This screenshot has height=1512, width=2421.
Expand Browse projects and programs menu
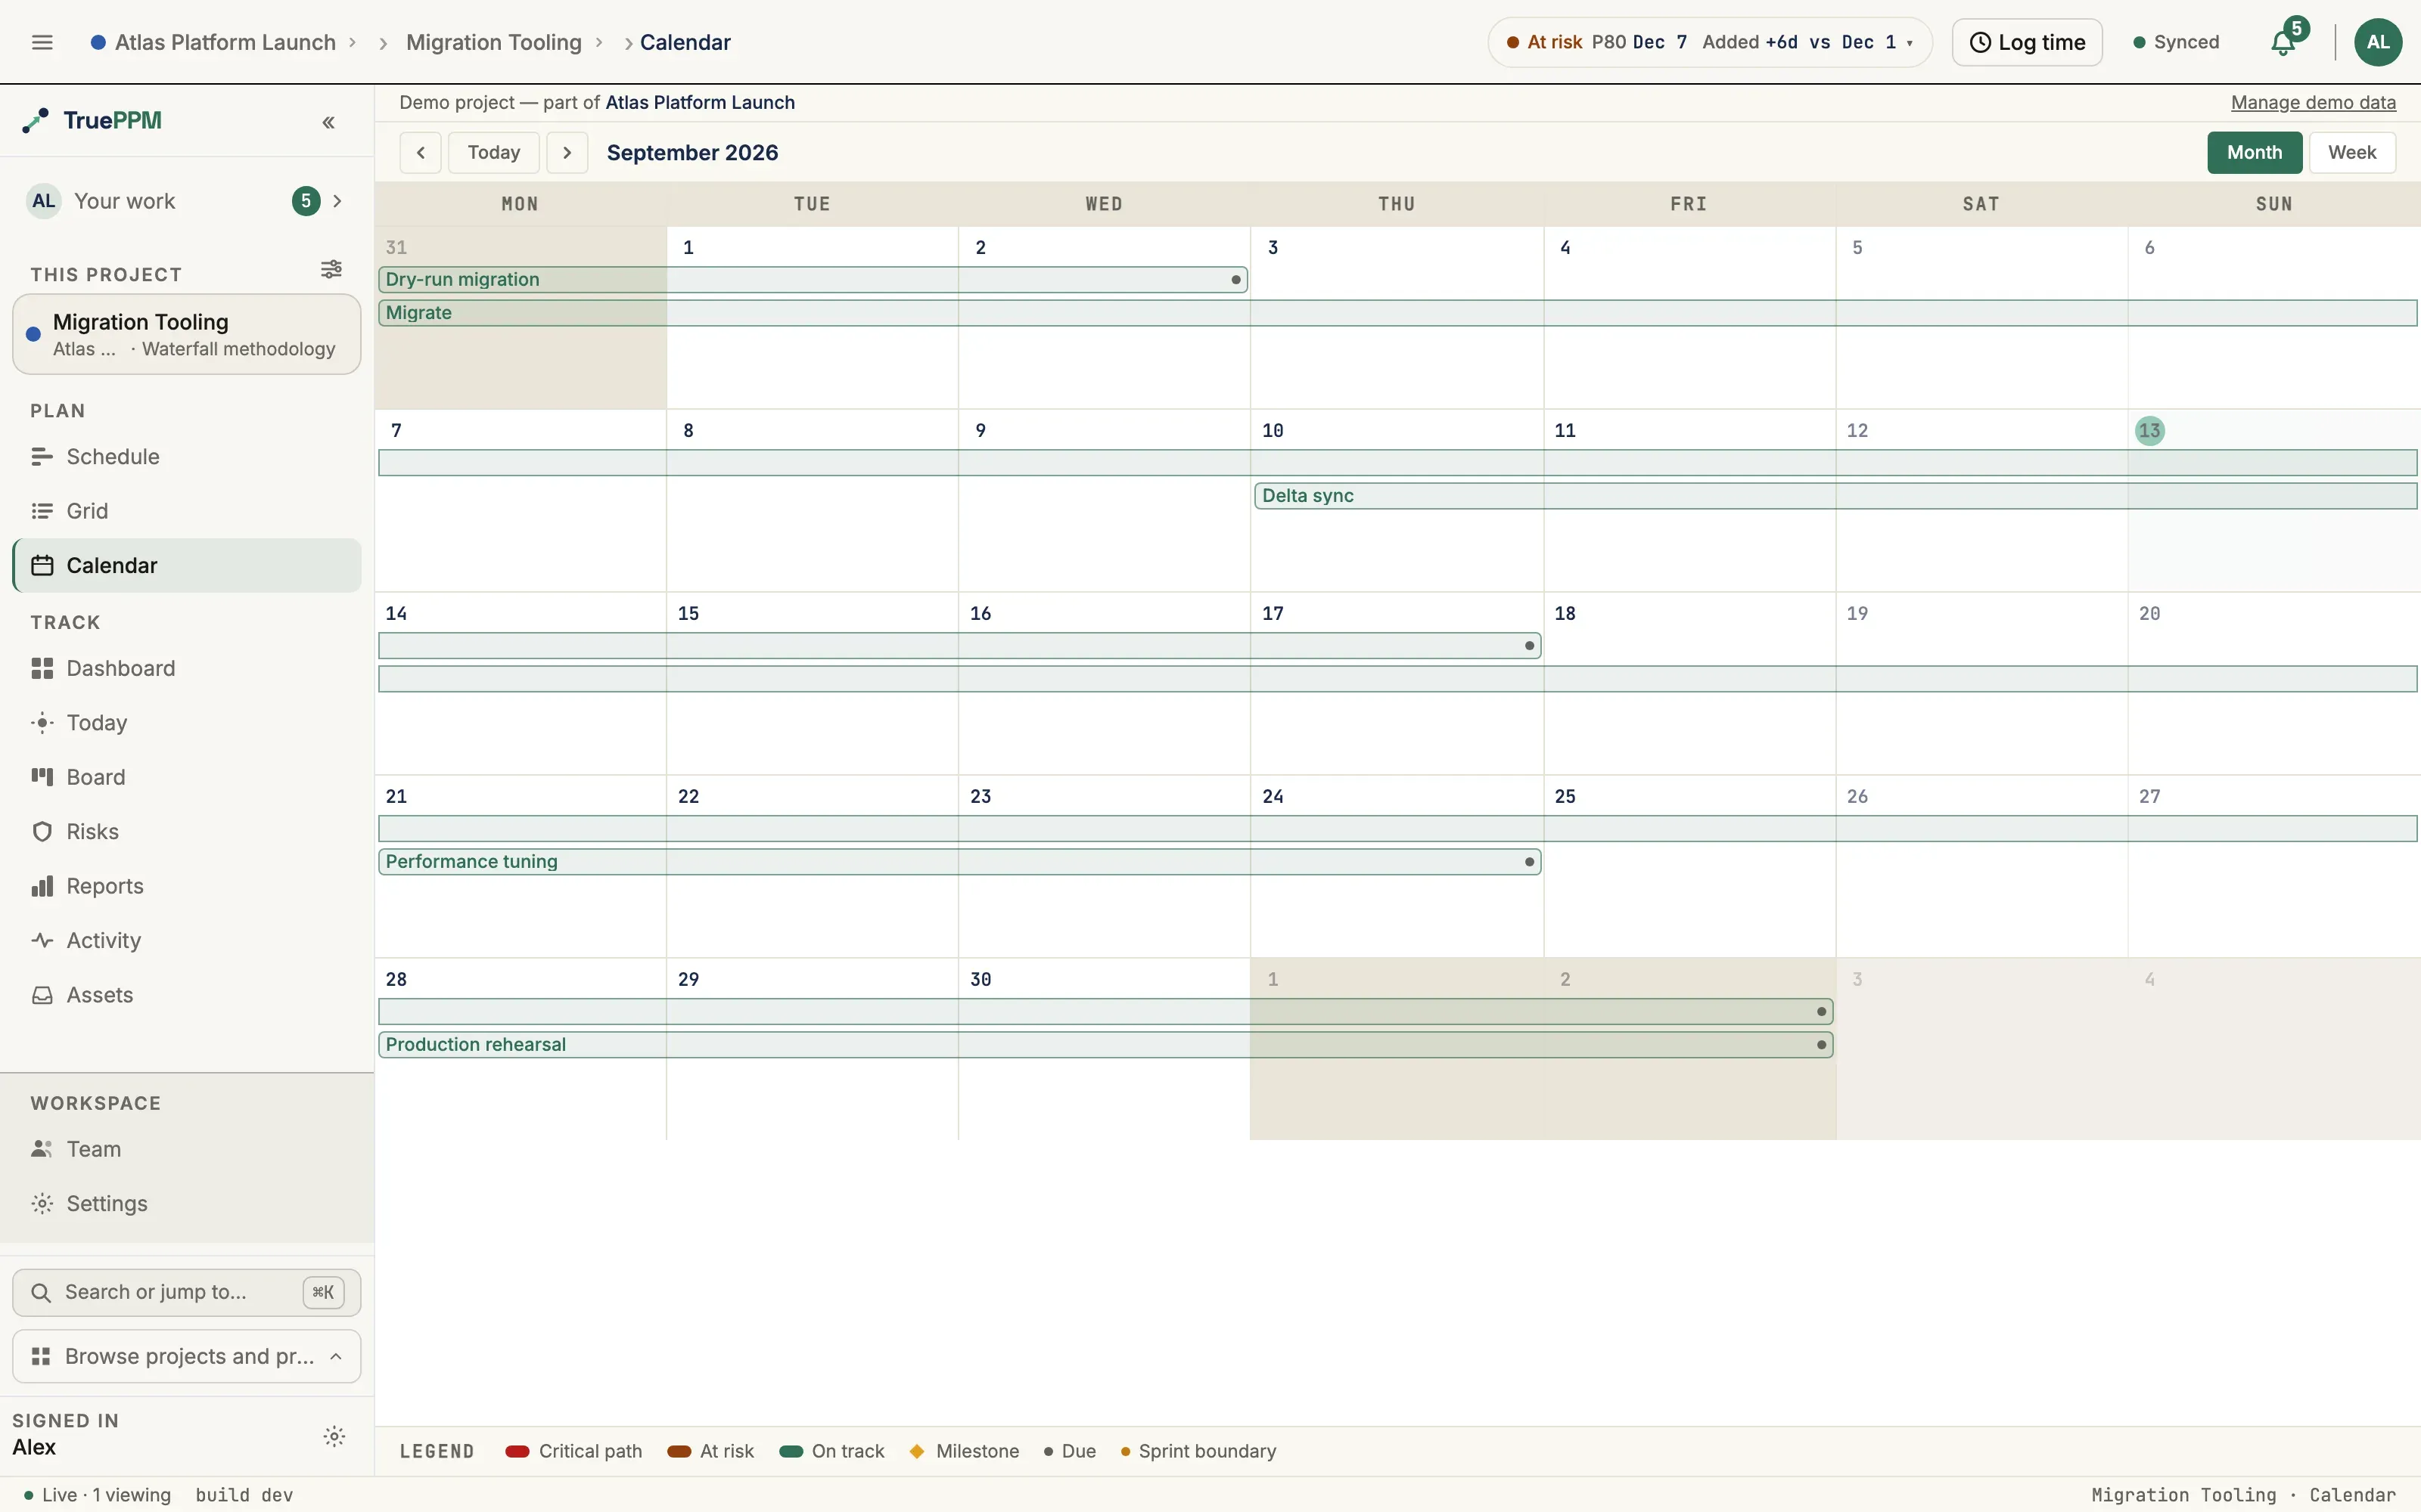tap(187, 1356)
